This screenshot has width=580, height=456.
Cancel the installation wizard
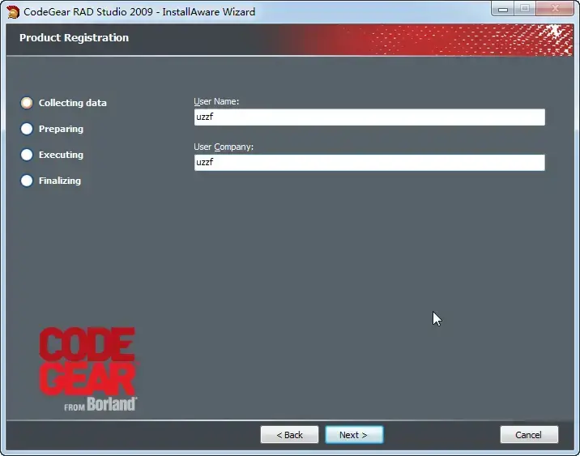click(529, 435)
